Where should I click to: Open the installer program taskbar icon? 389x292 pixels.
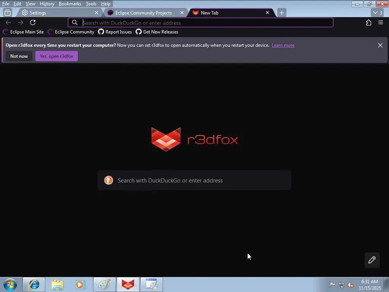(152, 284)
